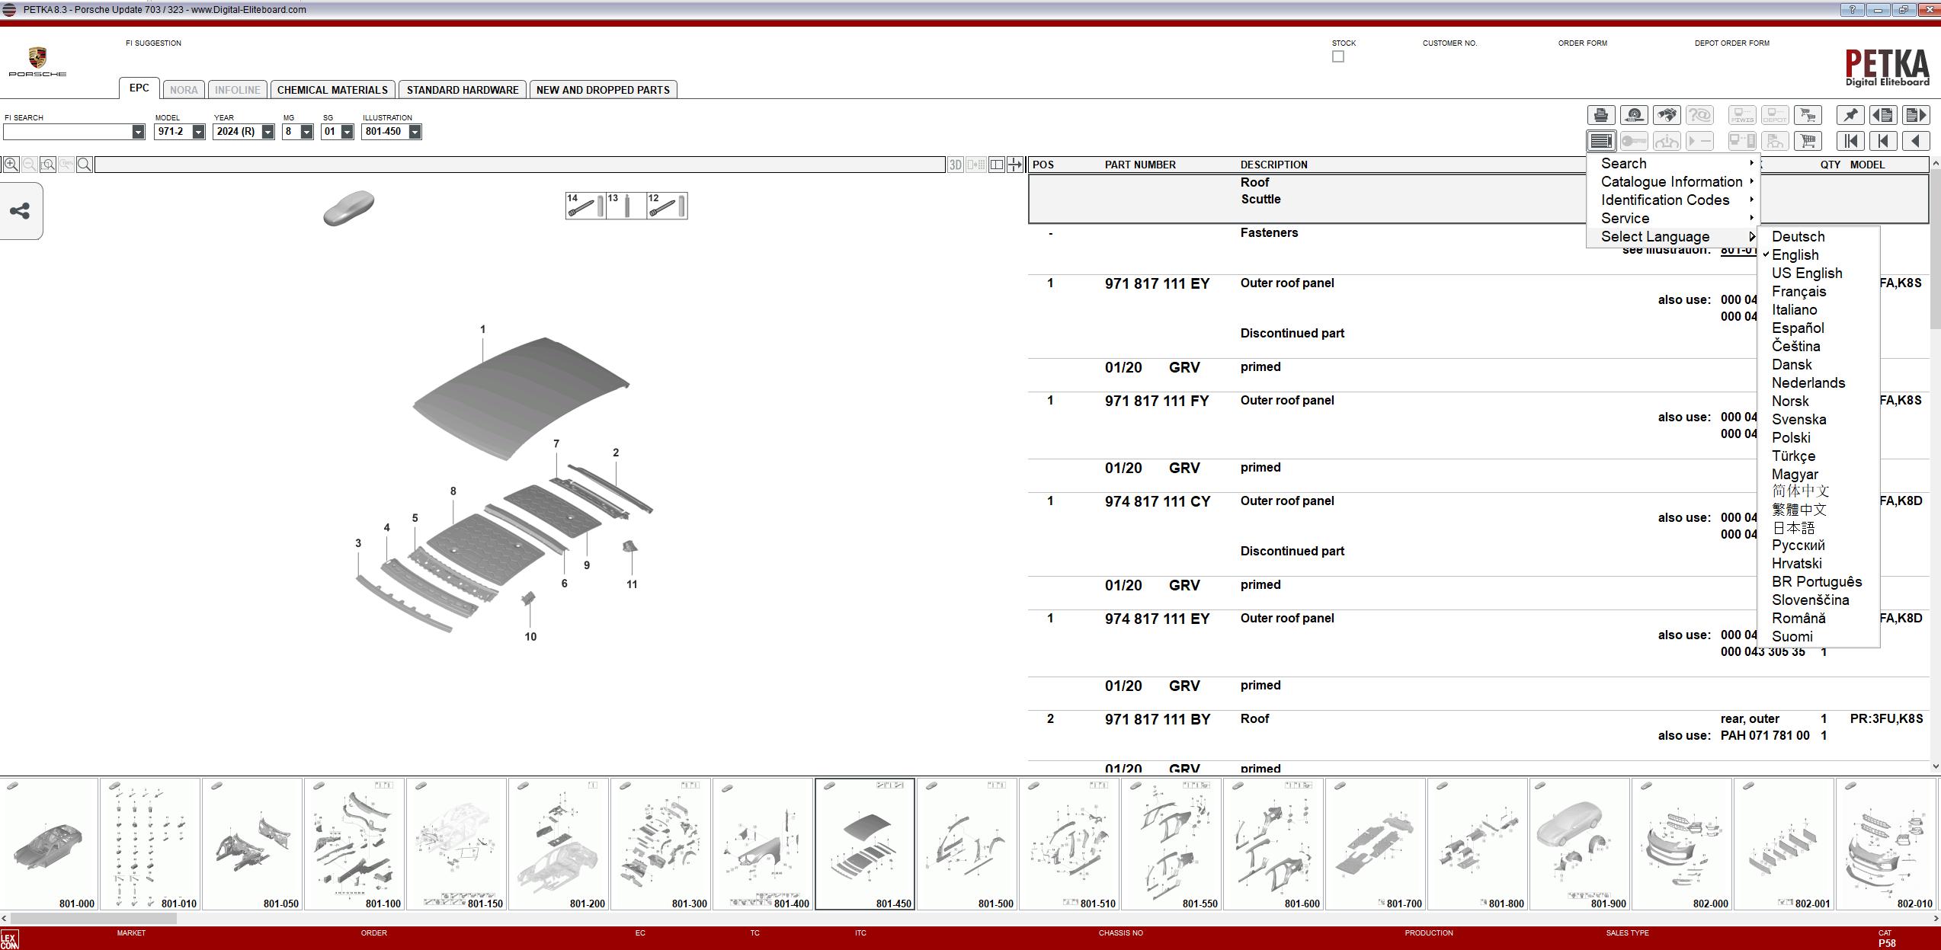Open the YEAR dropdown showing 2024 (R)
The width and height of the screenshot is (1941, 950).
(x=266, y=131)
